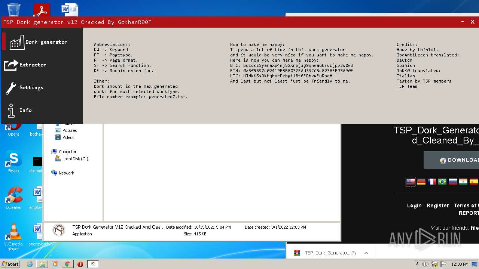
Task: Click the DOWNLOAD button on the web page
Action: [x=451, y=160]
